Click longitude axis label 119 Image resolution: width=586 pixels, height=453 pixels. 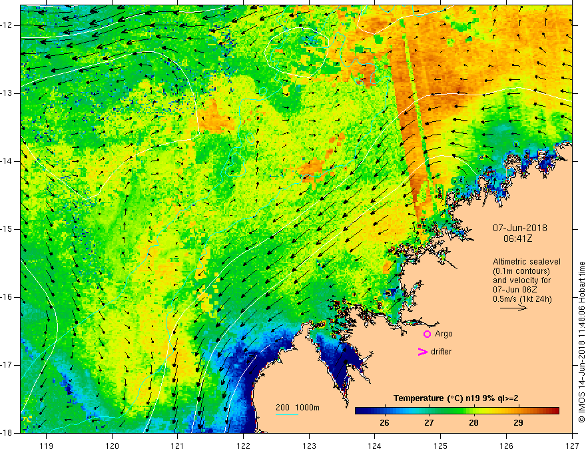click(x=47, y=446)
